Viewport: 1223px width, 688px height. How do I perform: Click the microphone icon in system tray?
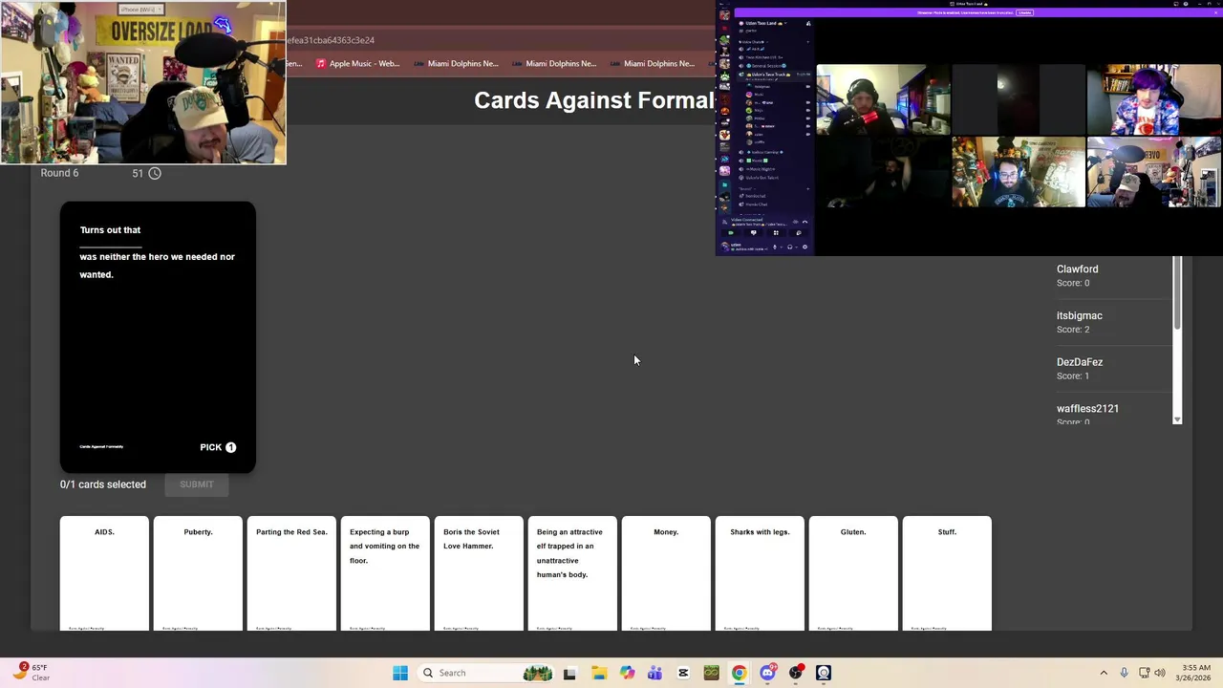tap(1124, 673)
